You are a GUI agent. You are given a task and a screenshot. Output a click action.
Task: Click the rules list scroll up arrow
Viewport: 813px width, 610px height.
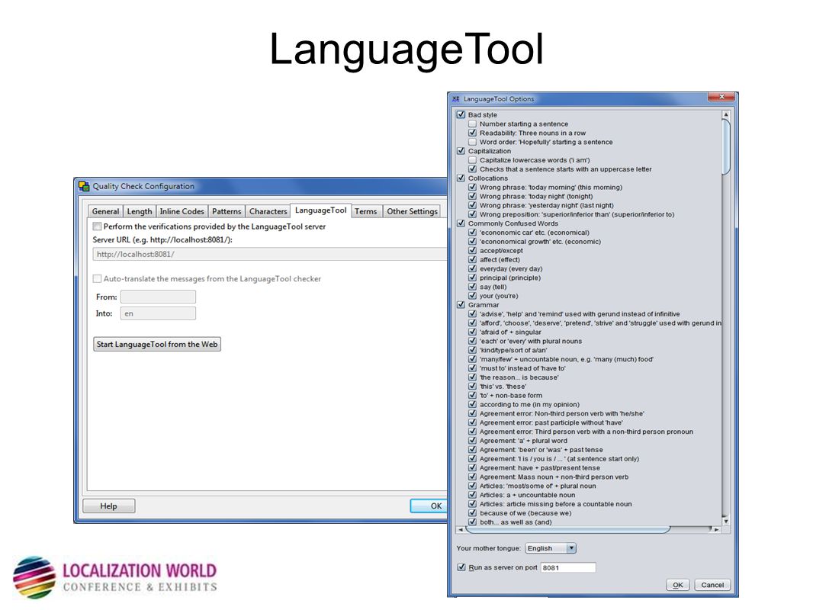[x=726, y=114]
